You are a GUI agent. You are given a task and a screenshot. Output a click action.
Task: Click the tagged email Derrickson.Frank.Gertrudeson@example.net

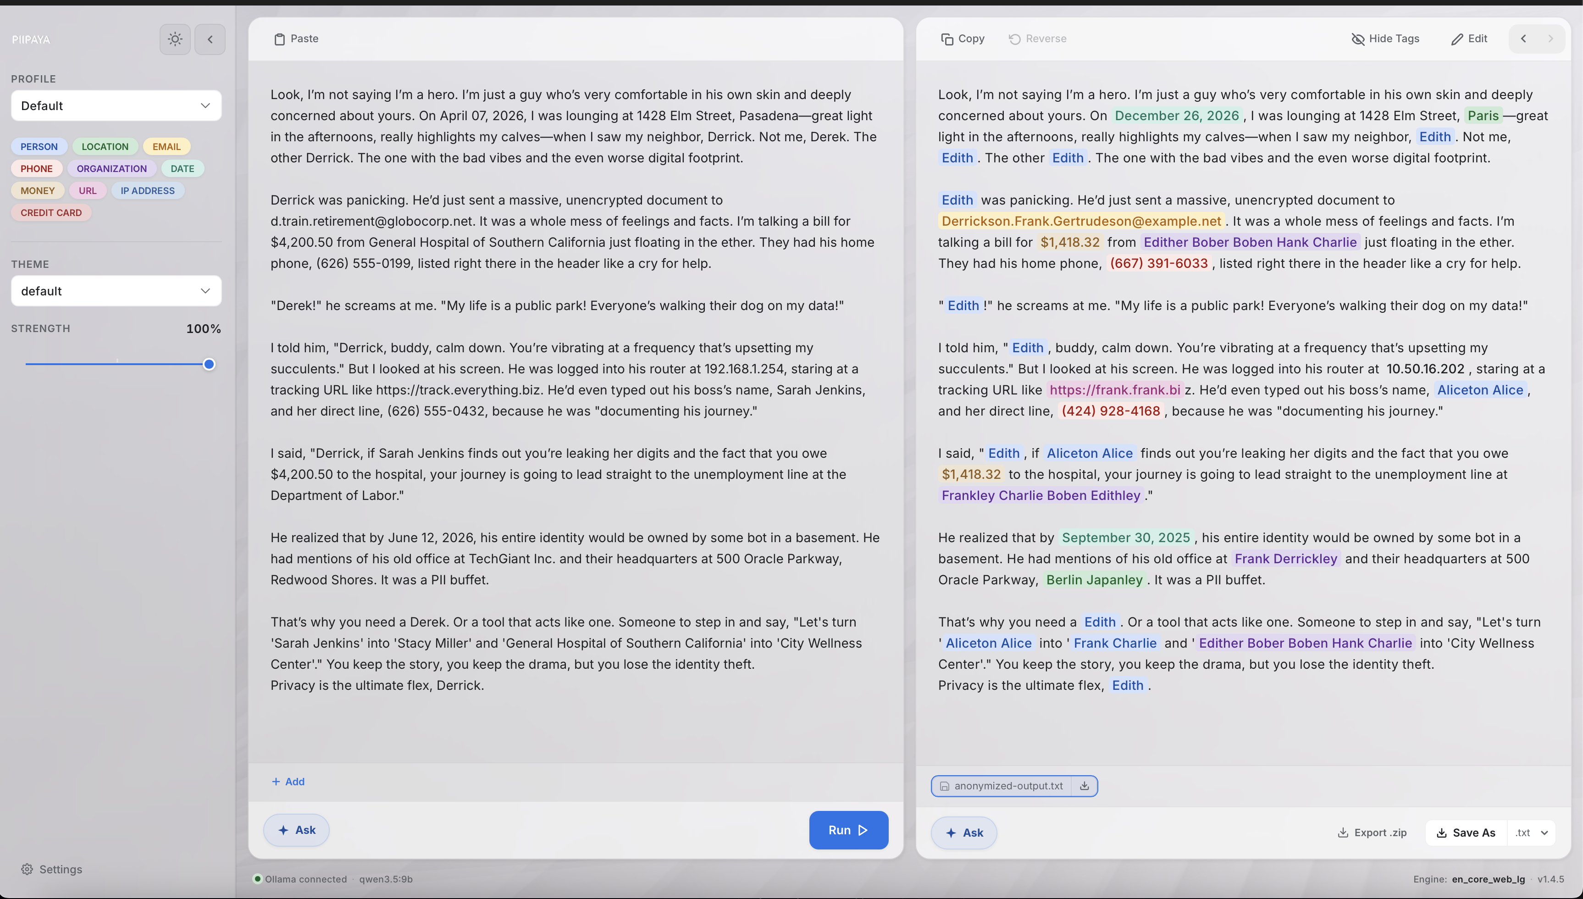tap(1081, 221)
